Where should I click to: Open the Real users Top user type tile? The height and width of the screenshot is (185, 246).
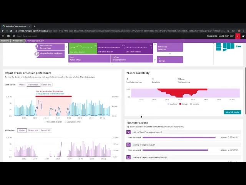[52, 47]
